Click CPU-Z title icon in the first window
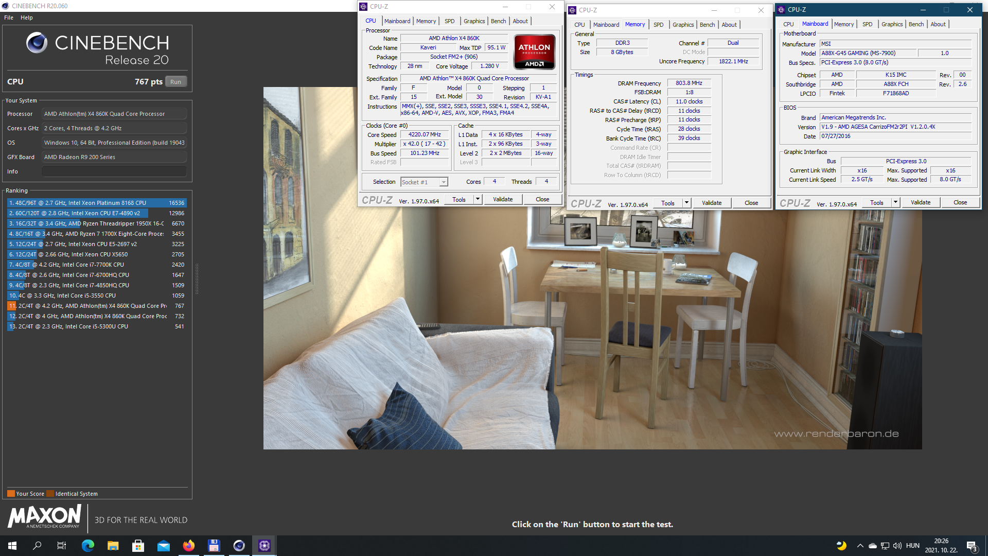988x556 pixels. [364, 7]
